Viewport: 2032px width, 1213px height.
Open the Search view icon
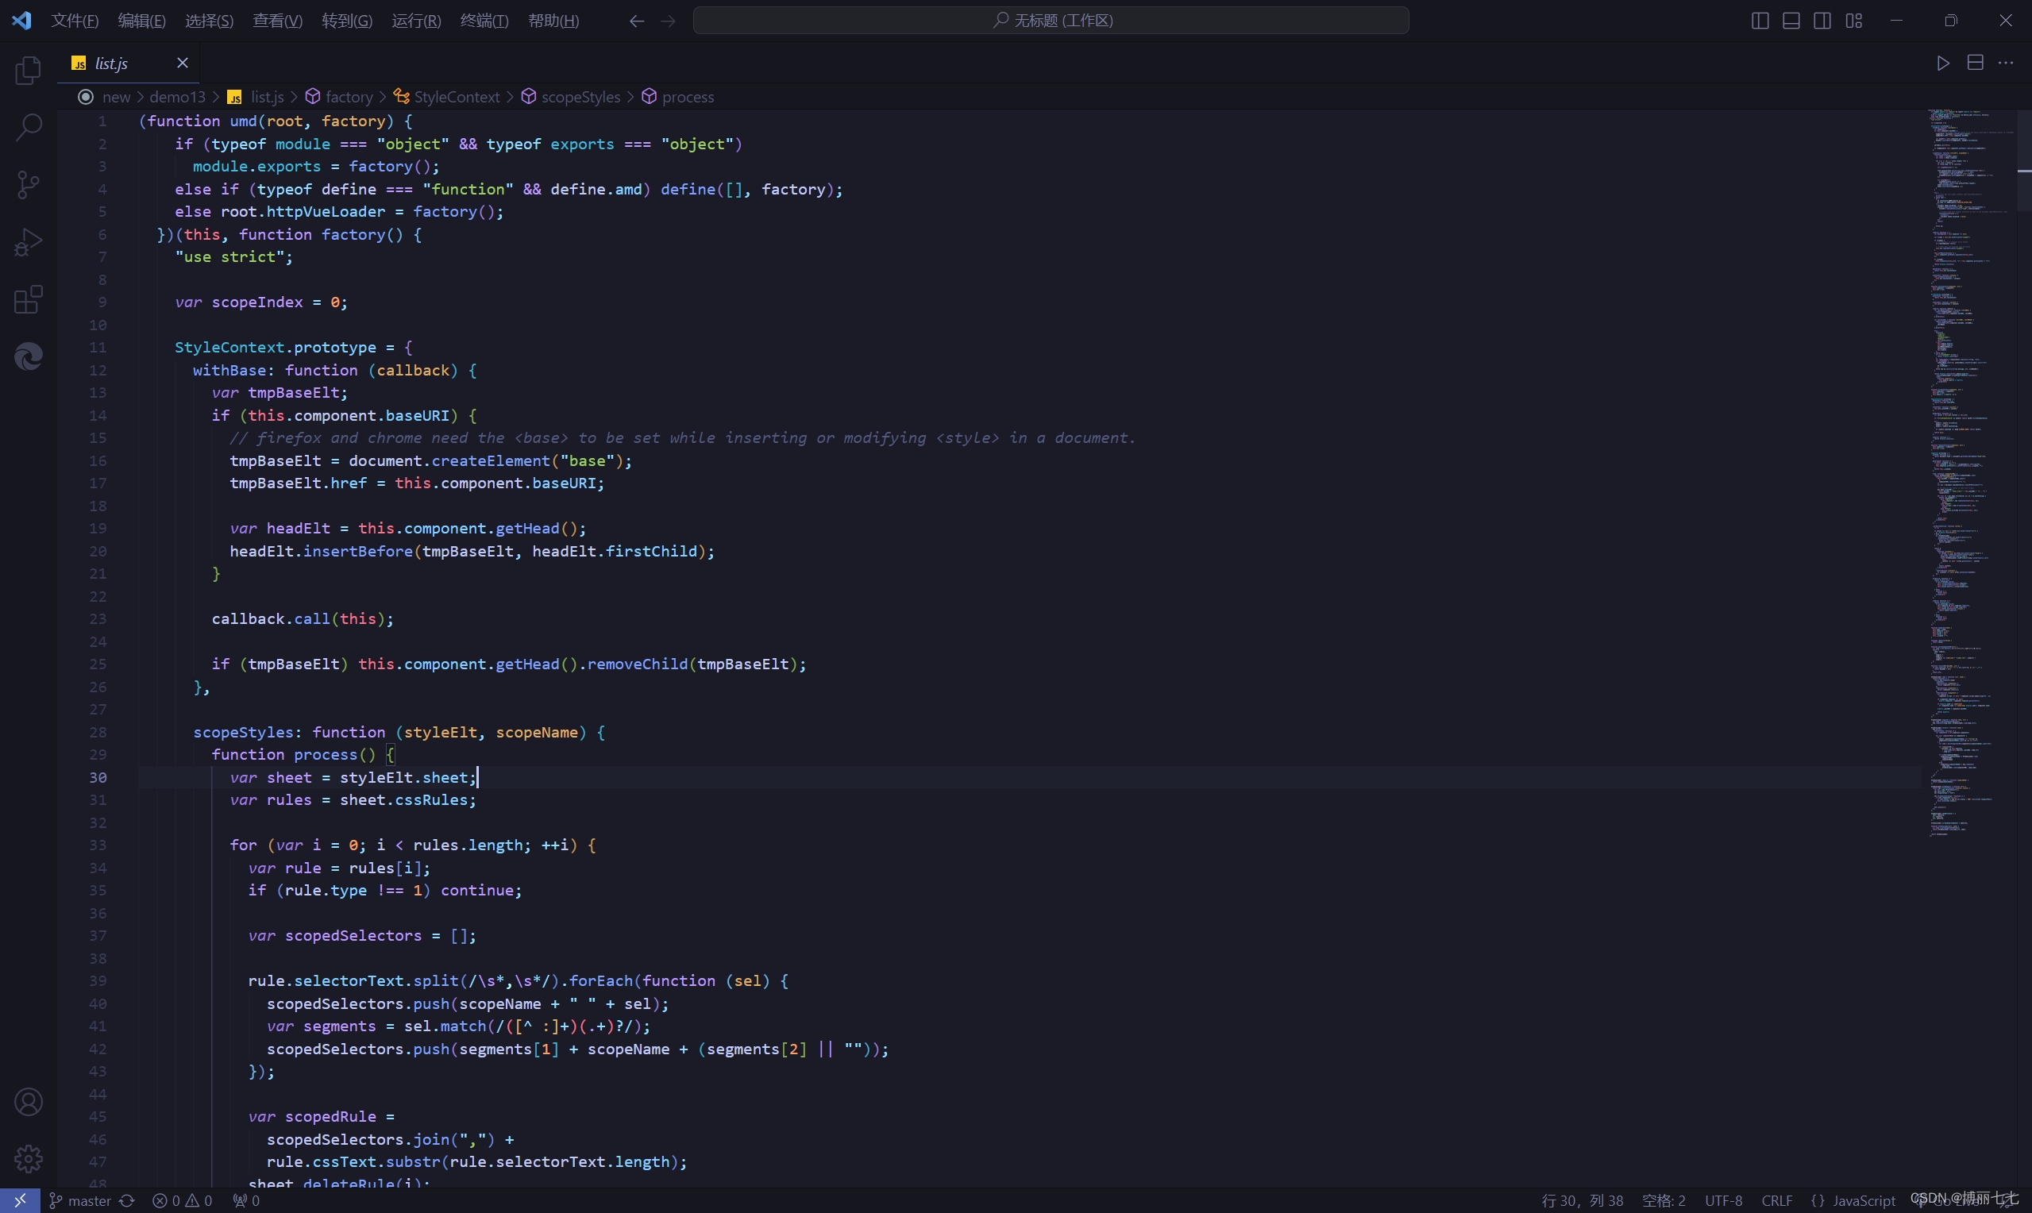click(28, 128)
